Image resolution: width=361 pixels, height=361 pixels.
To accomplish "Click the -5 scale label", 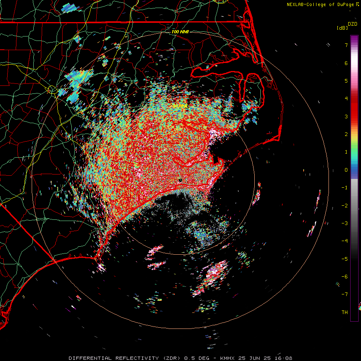I will 345,259.
